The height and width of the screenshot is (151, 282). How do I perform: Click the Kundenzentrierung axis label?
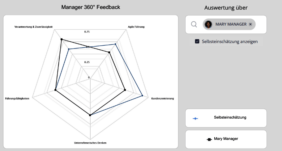(162, 99)
